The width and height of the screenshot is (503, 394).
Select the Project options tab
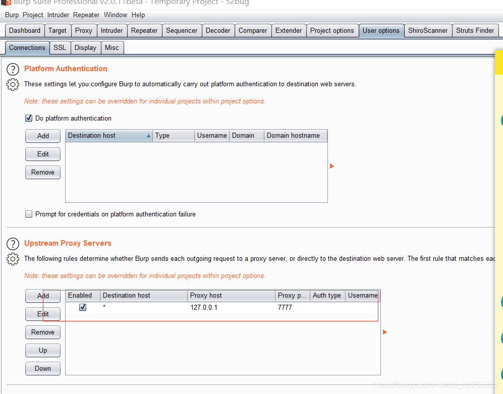click(x=332, y=30)
